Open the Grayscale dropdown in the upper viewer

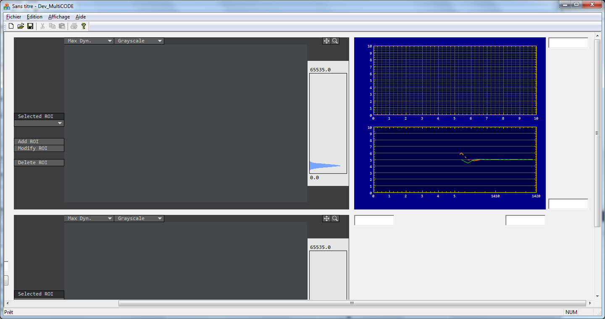point(139,41)
